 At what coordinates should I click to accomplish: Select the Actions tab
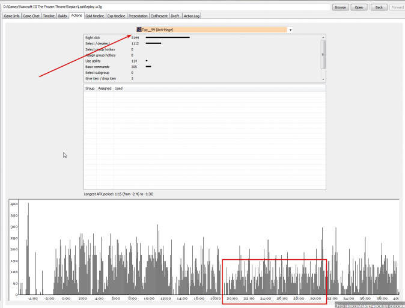tap(76, 16)
